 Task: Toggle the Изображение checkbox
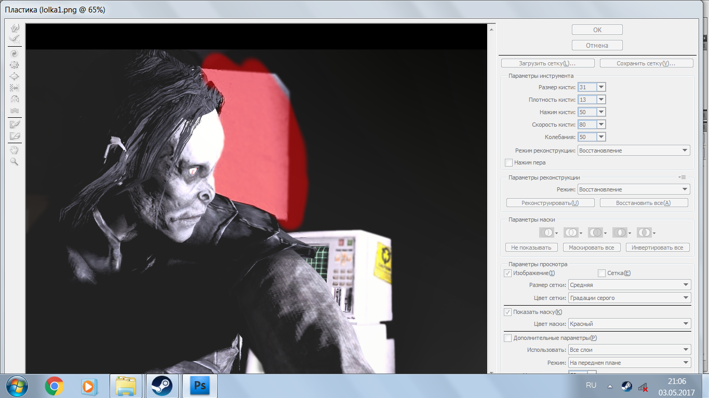tap(507, 273)
